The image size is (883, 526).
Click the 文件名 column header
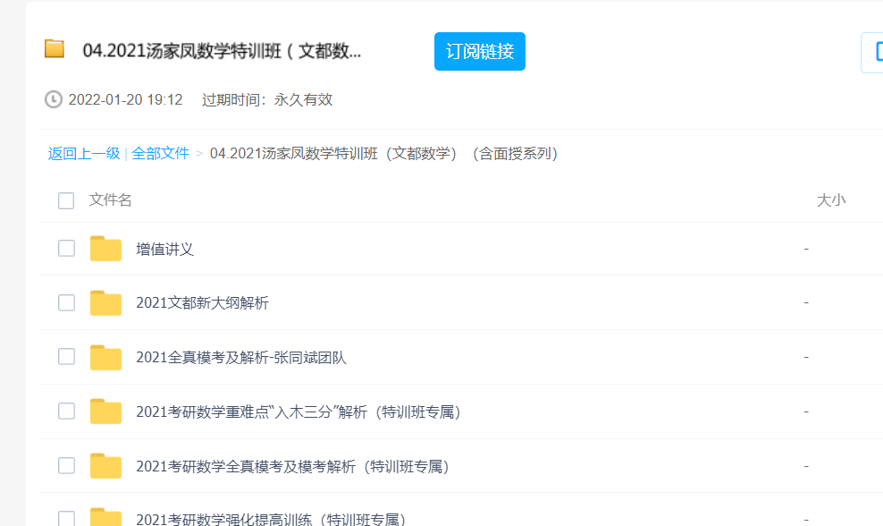pyautogui.click(x=110, y=200)
